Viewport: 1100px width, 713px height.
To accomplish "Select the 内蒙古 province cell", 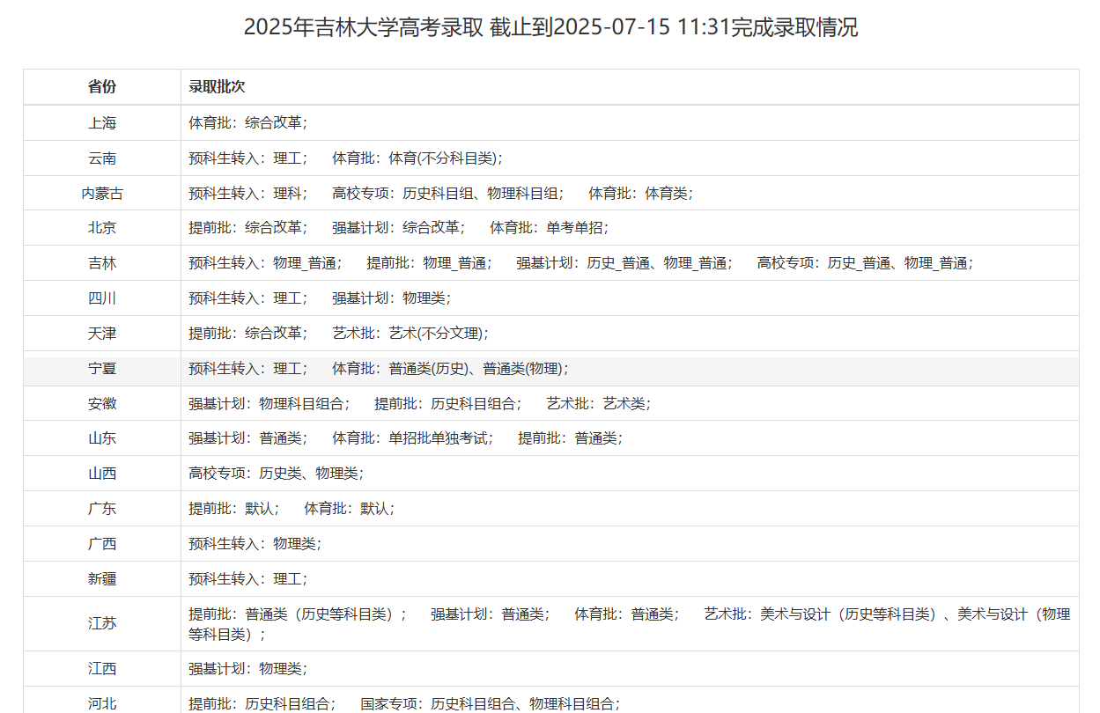I will point(102,193).
